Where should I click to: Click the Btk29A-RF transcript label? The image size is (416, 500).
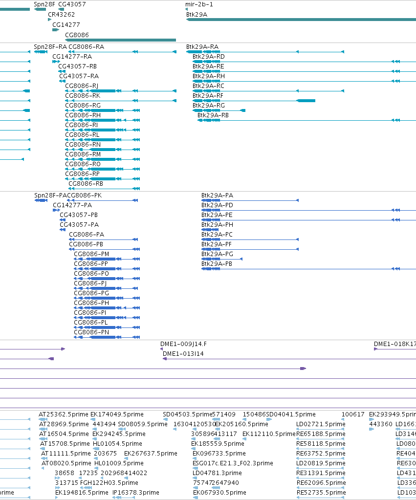pyautogui.click(x=208, y=96)
